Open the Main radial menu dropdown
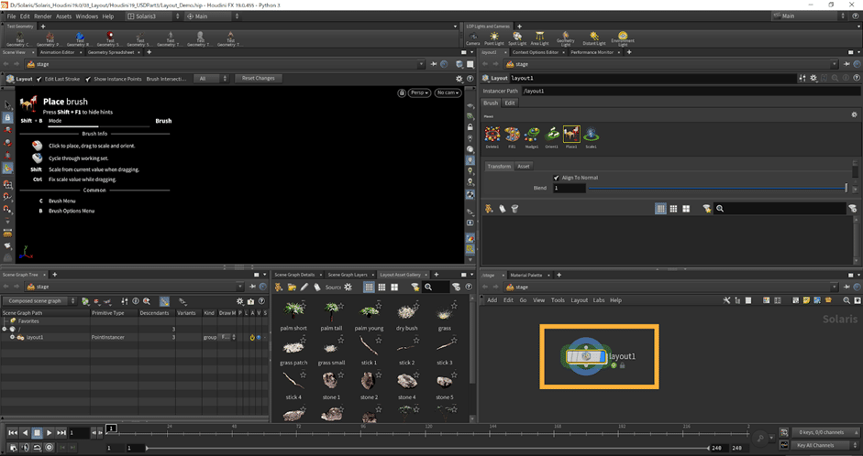Screen dimensions: 863x456 [x=211, y=16]
